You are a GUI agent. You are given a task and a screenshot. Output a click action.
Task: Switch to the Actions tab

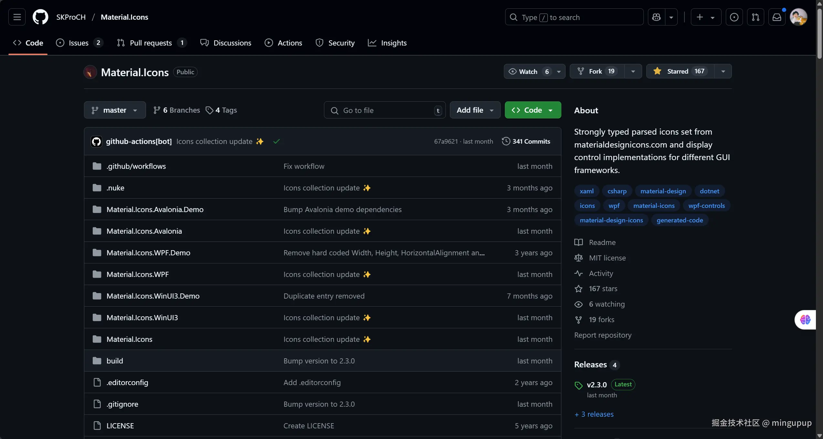point(283,43)
